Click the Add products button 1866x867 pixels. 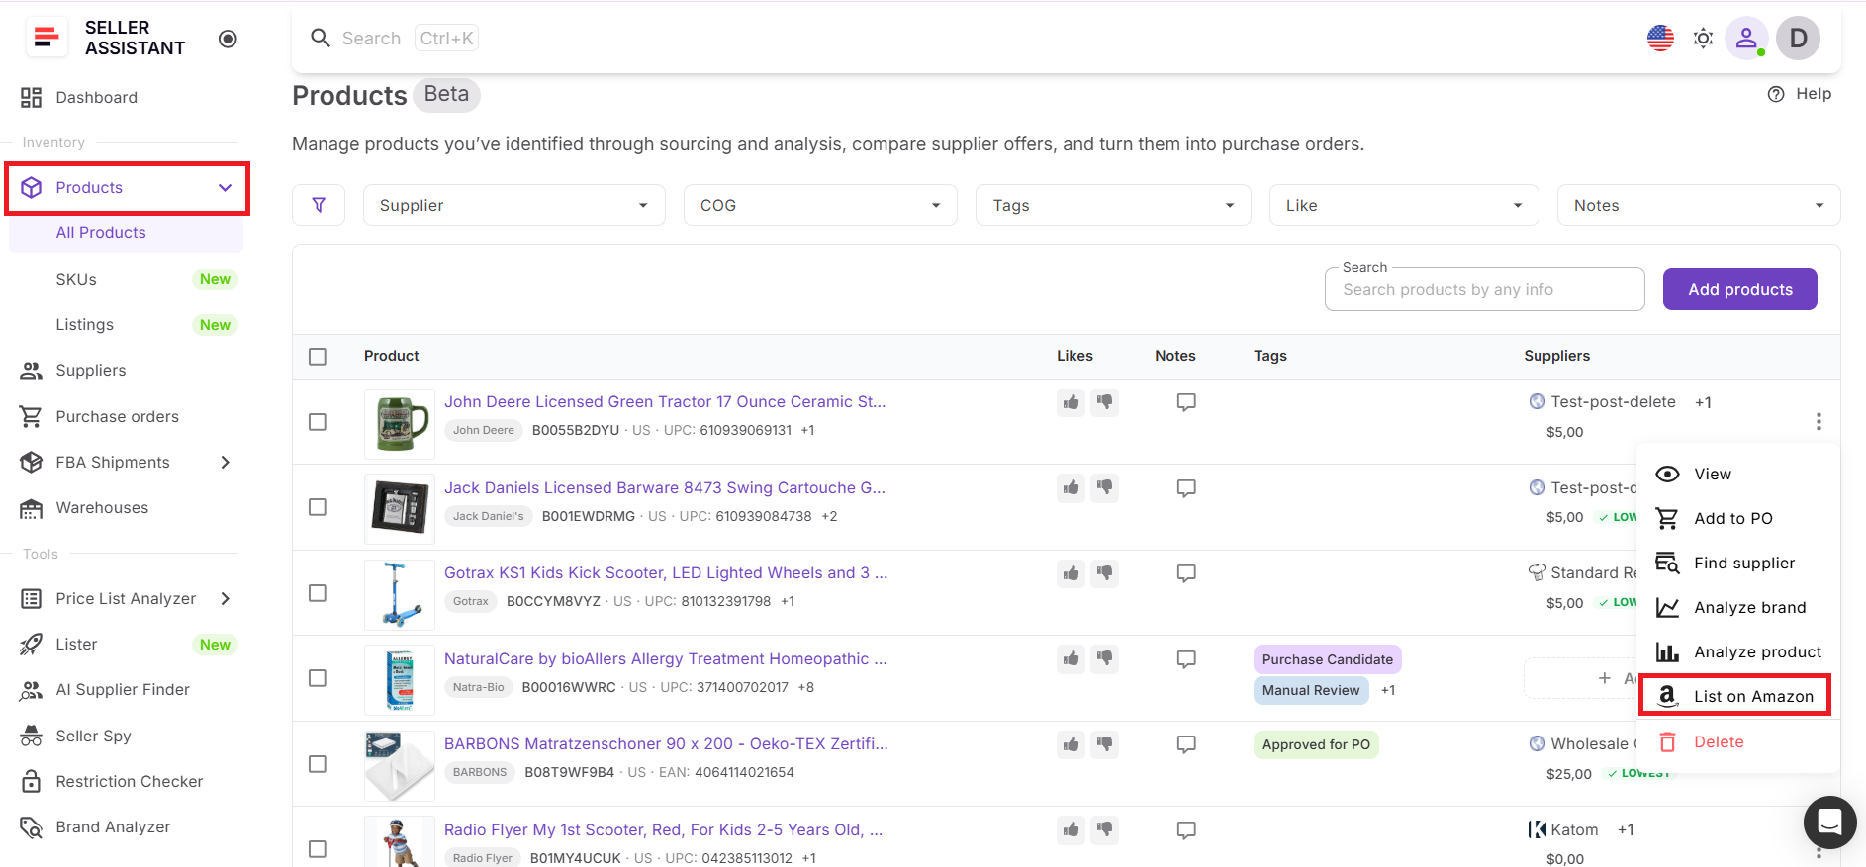[x=1739, y=289]
